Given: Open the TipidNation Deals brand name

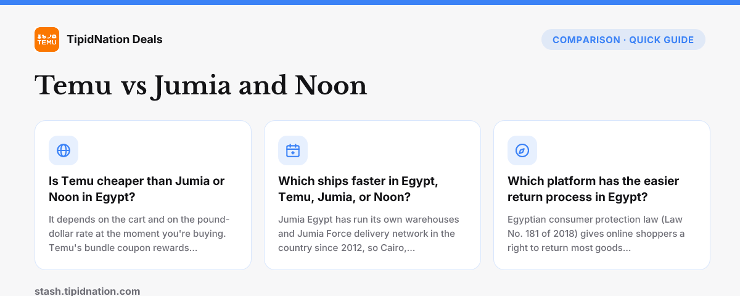Looking at the screenshot, I should 115,39.
